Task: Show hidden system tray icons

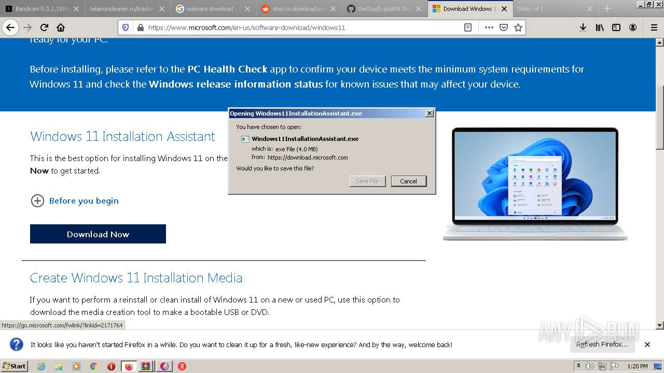Action: pos(579,366)
